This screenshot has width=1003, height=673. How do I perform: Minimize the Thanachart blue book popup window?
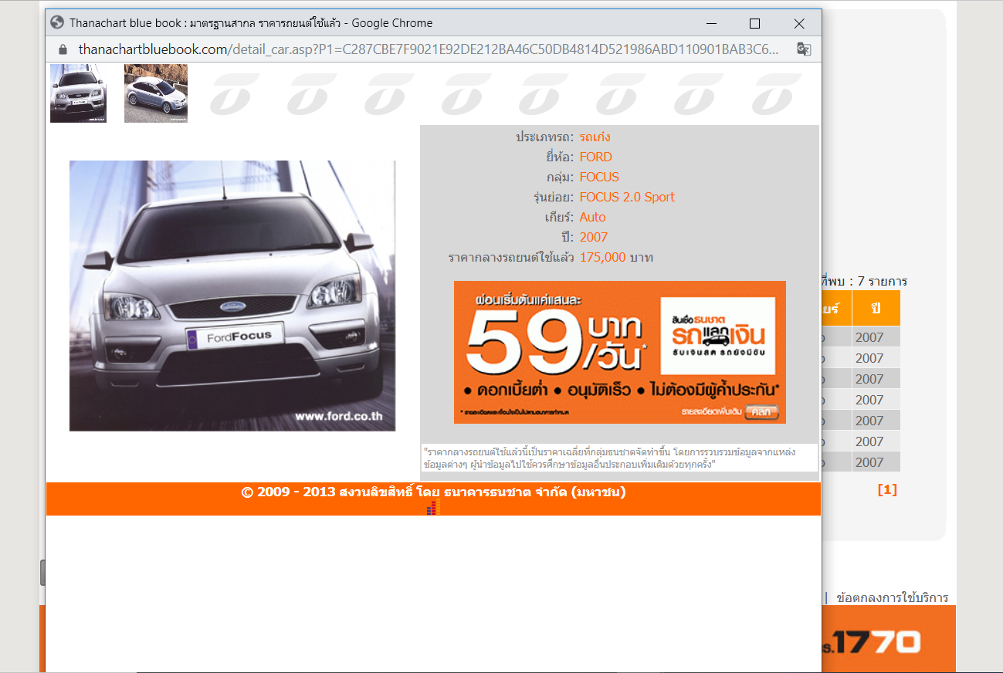pos(710,23)
